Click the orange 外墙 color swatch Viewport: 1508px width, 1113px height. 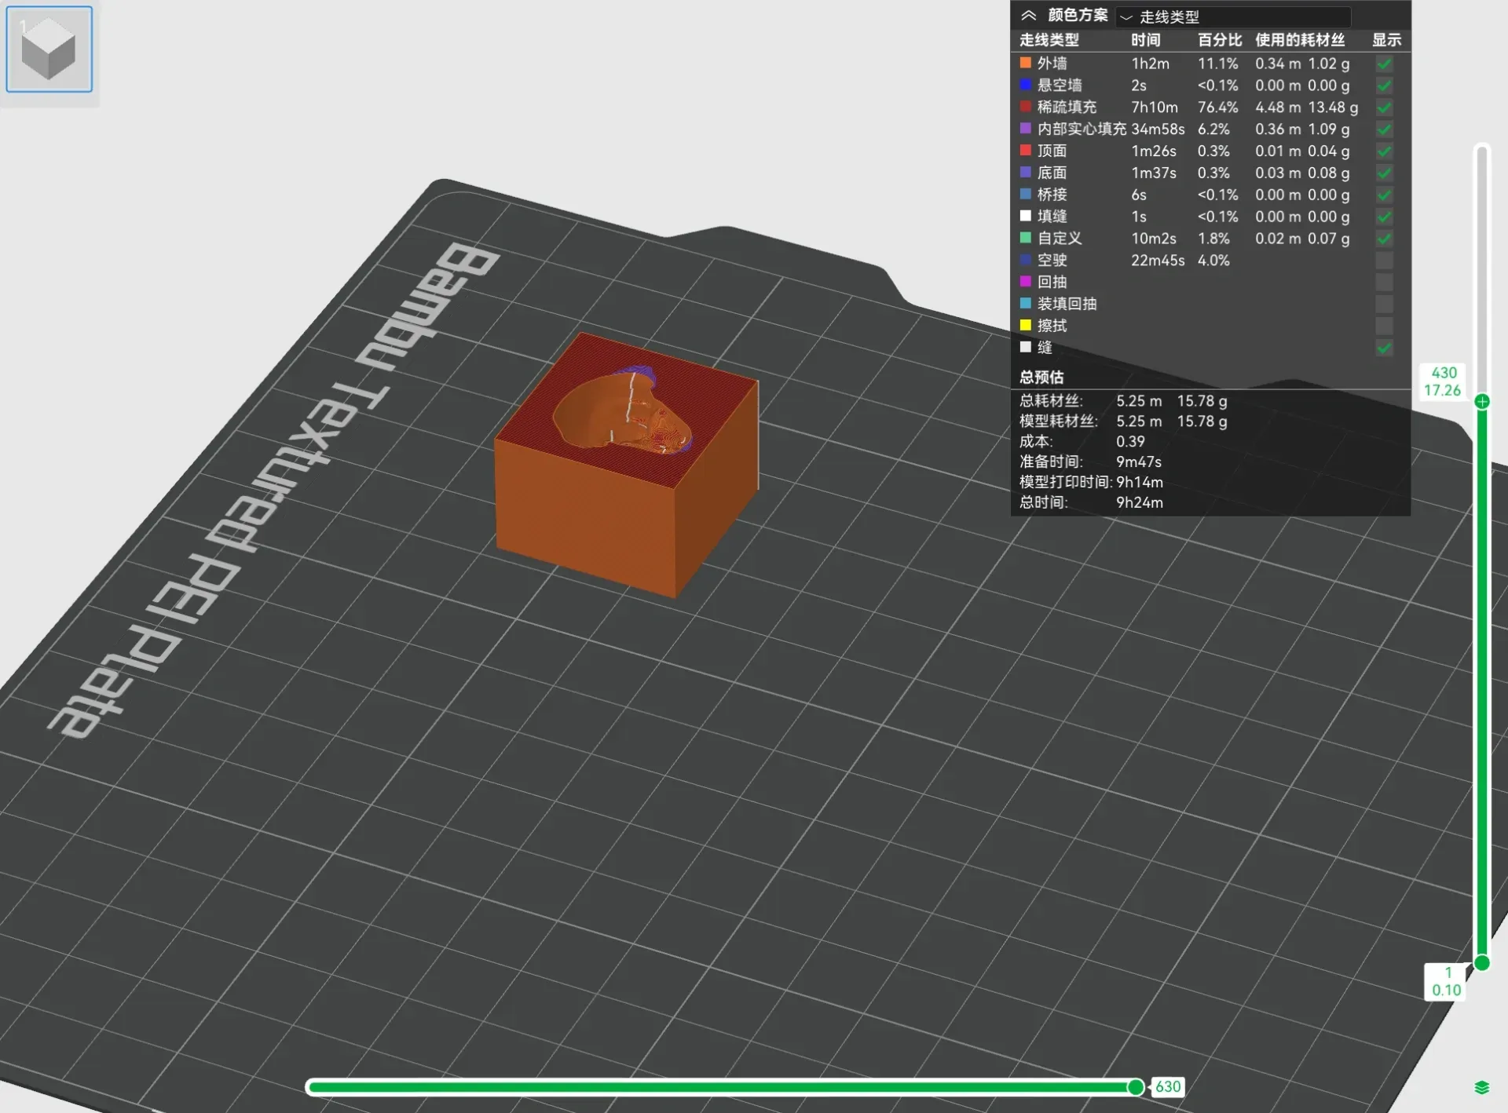[x=1025, y=63]
